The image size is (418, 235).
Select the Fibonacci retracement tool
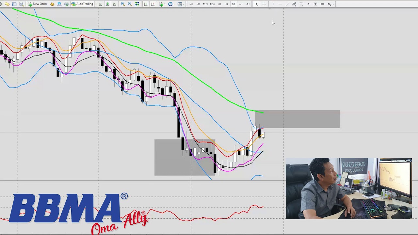pyautogui.click(x=301, y=4)
